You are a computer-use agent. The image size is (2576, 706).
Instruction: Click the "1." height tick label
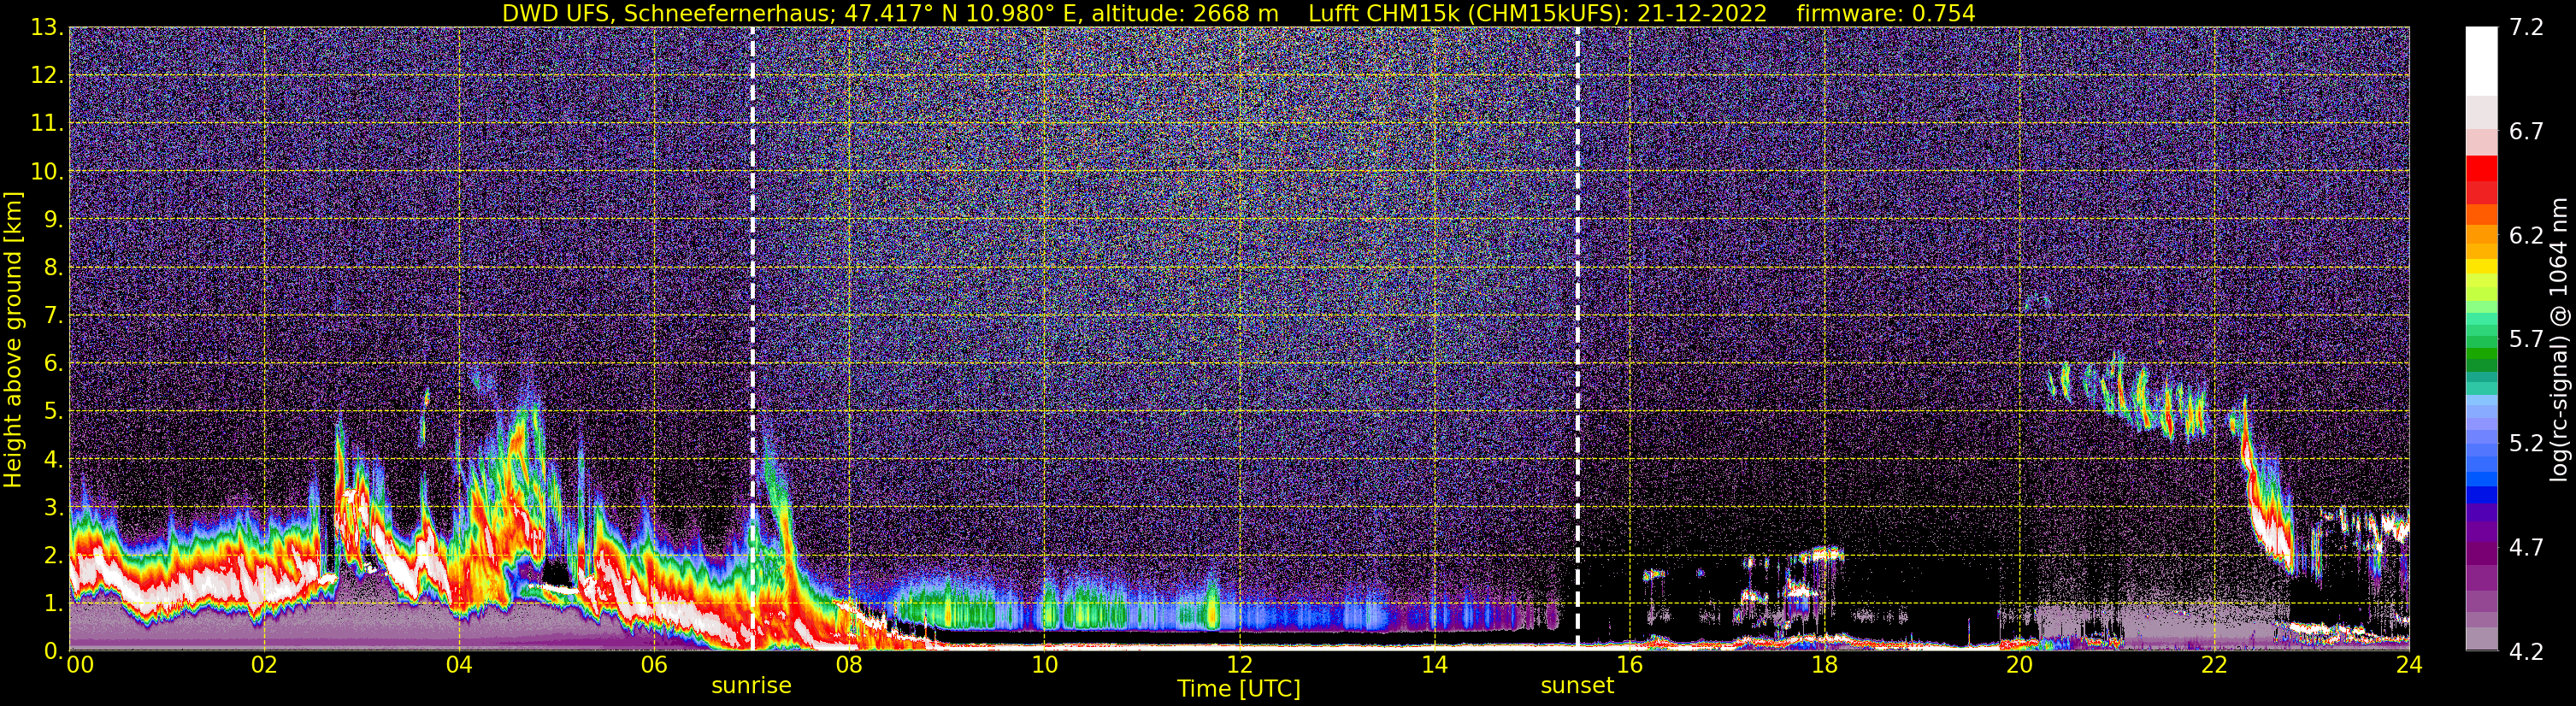coord(53,604)
